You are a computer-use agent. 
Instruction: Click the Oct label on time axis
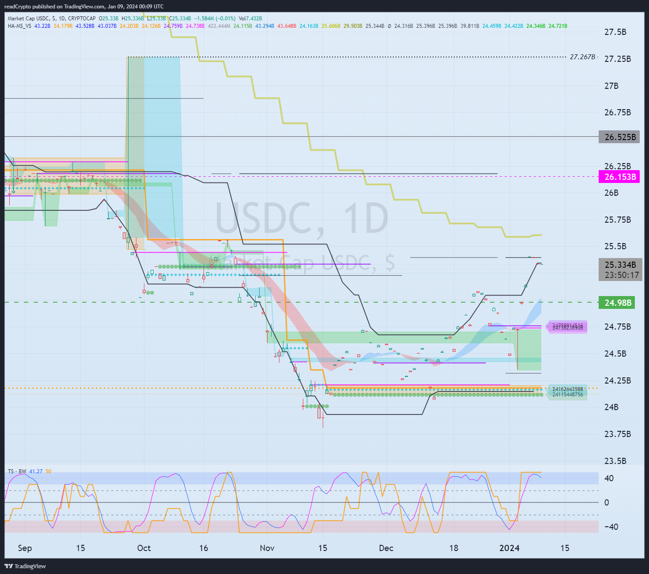click(x=144, y=548)
